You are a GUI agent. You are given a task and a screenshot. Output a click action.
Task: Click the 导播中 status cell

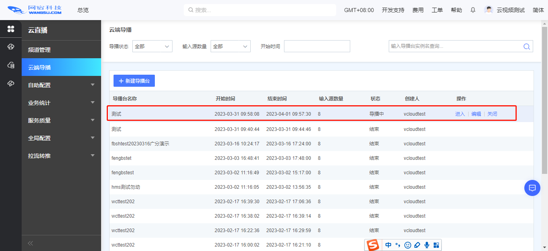click(377, 114)
